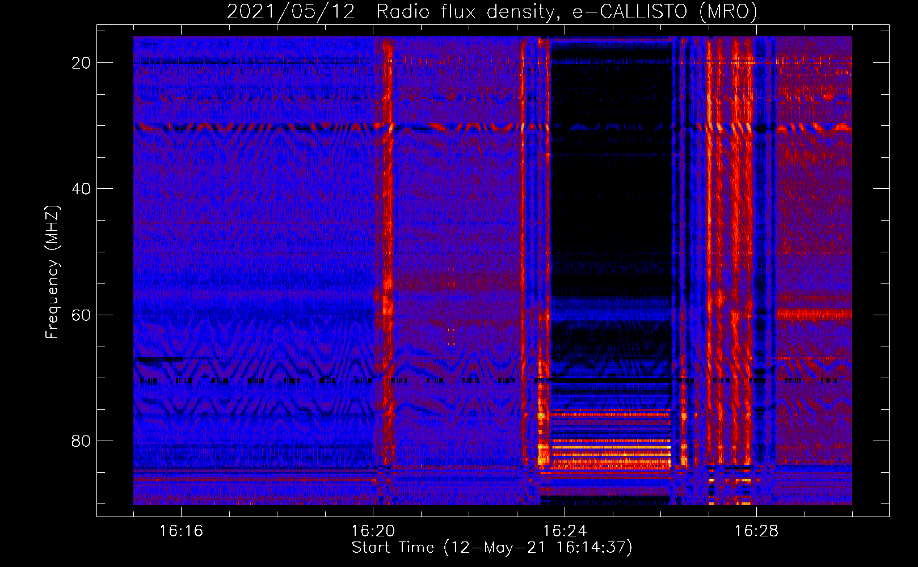This screenshot has height=567, width=918.
Task: Click the 'Frequency (MHZ)' axis label
Action: click(52, 272)
